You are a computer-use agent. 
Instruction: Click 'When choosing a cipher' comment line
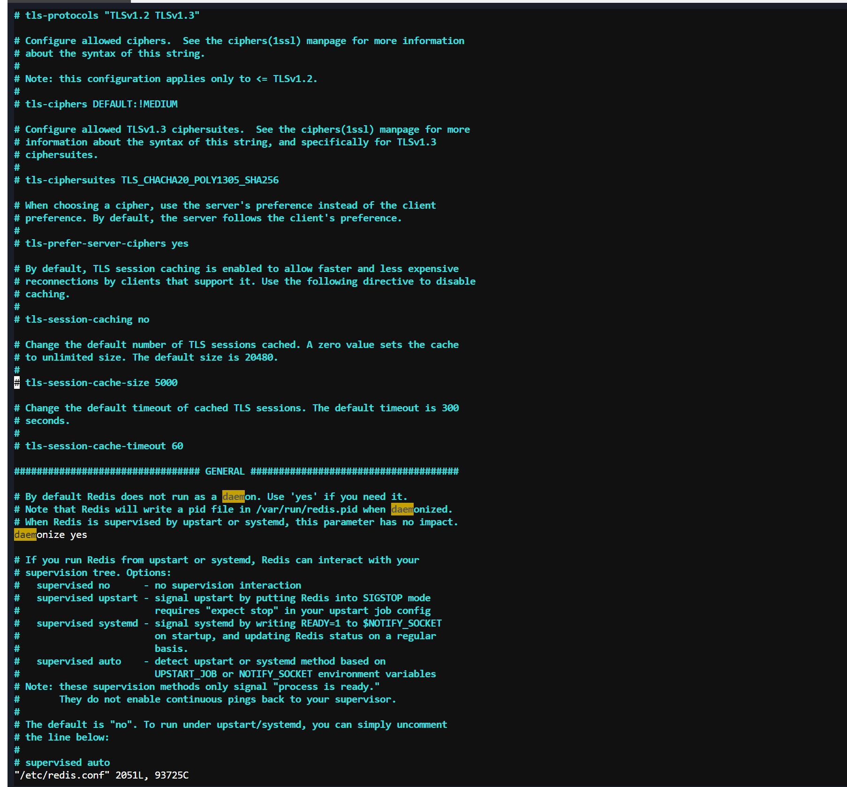pyautogui.click(x=225, y=205)
